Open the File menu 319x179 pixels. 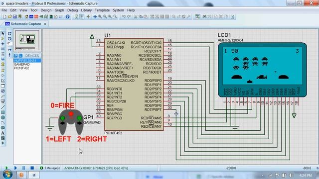(x=4, y=10)
